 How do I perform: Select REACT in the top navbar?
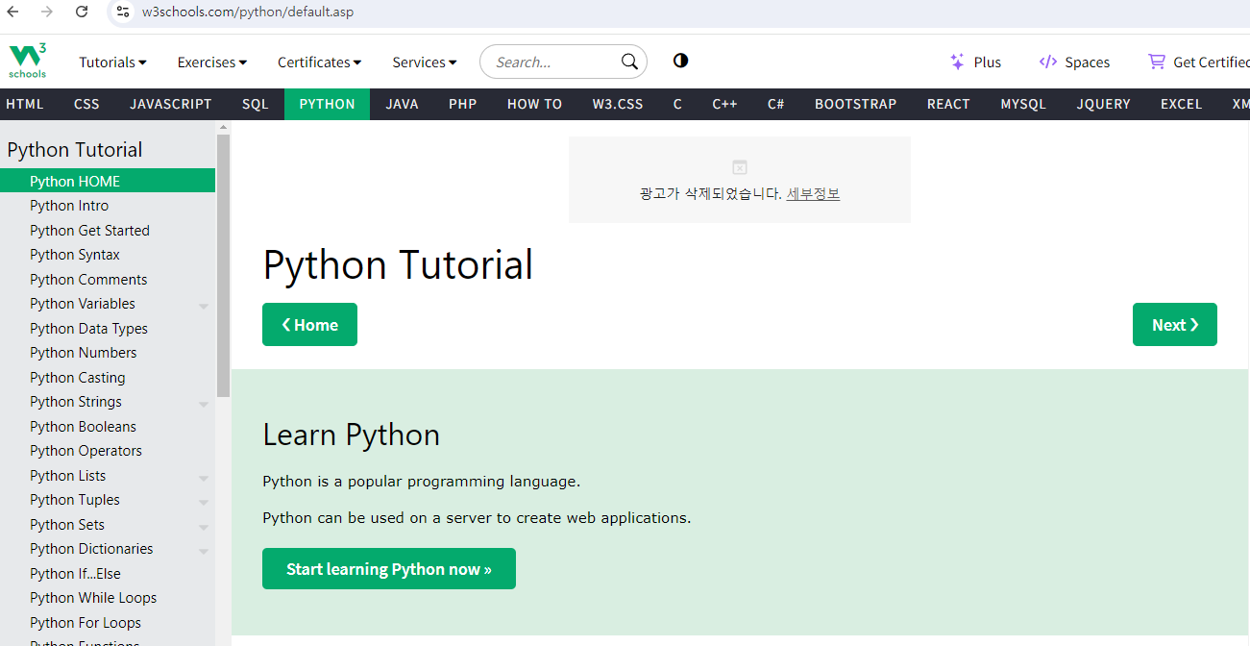point(948,104)
